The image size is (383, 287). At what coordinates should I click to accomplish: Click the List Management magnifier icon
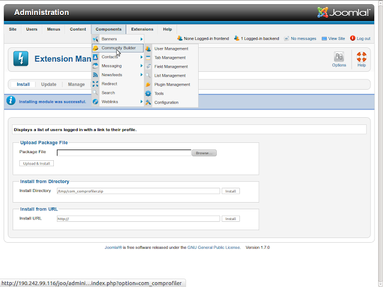tap(148, 76)
